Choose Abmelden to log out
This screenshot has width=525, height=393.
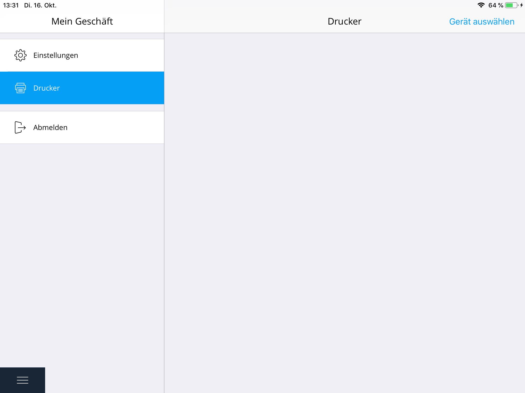click(82, 127)
